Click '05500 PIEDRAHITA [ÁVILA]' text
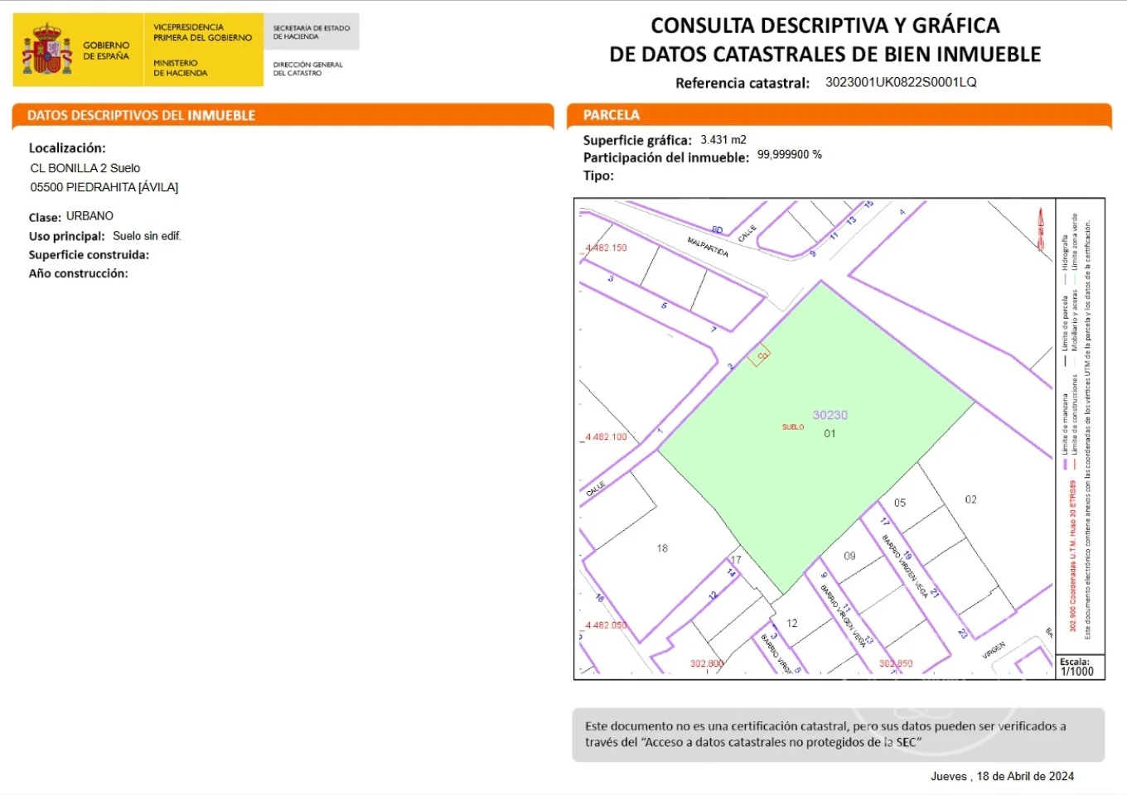The width and height of the screenshot is (1127, 795). [x=104, y=187]
